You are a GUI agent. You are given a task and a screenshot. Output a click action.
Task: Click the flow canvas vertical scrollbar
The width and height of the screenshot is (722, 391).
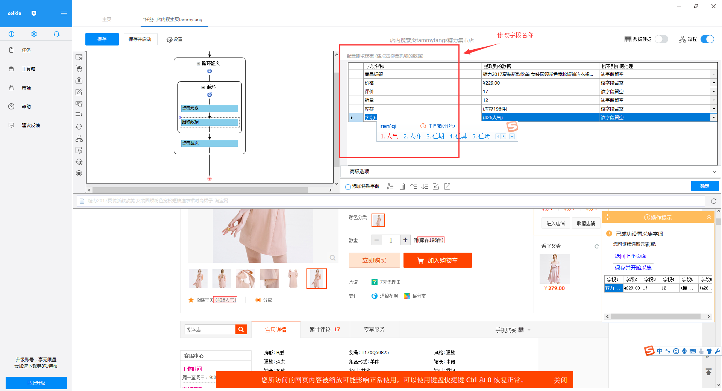[337, 120]
